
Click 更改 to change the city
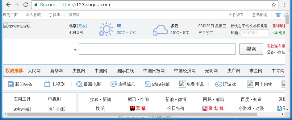82,26
